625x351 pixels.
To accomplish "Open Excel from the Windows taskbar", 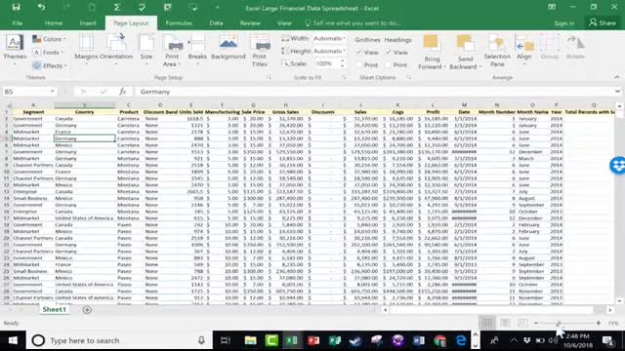I will point(292,340).
